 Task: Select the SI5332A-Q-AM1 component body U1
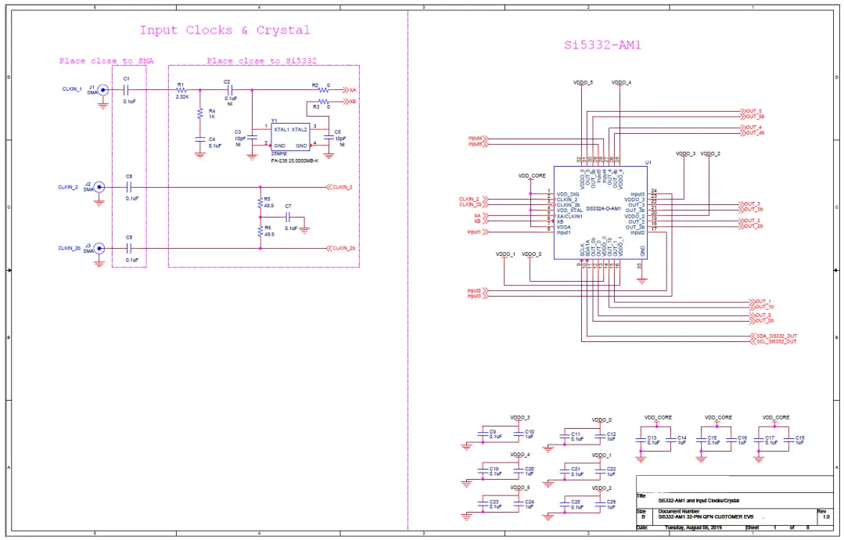[598, 211]
